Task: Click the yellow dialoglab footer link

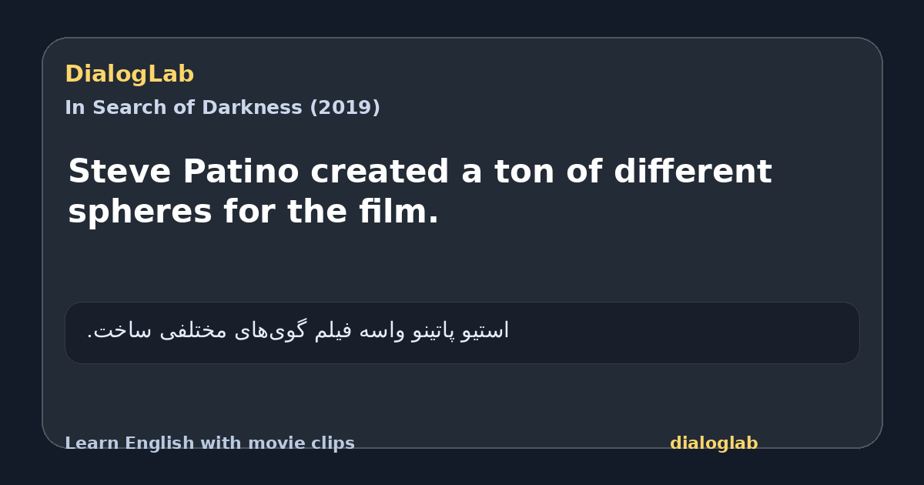Action: (x=714, y=443)
